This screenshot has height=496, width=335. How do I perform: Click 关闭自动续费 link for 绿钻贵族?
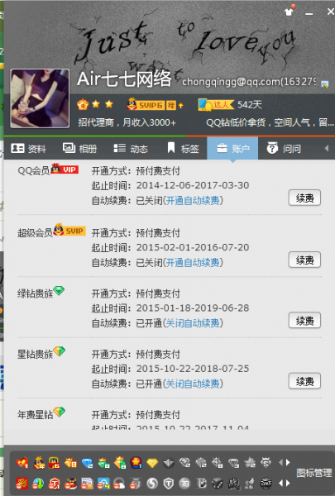click(x=193, y=323)
